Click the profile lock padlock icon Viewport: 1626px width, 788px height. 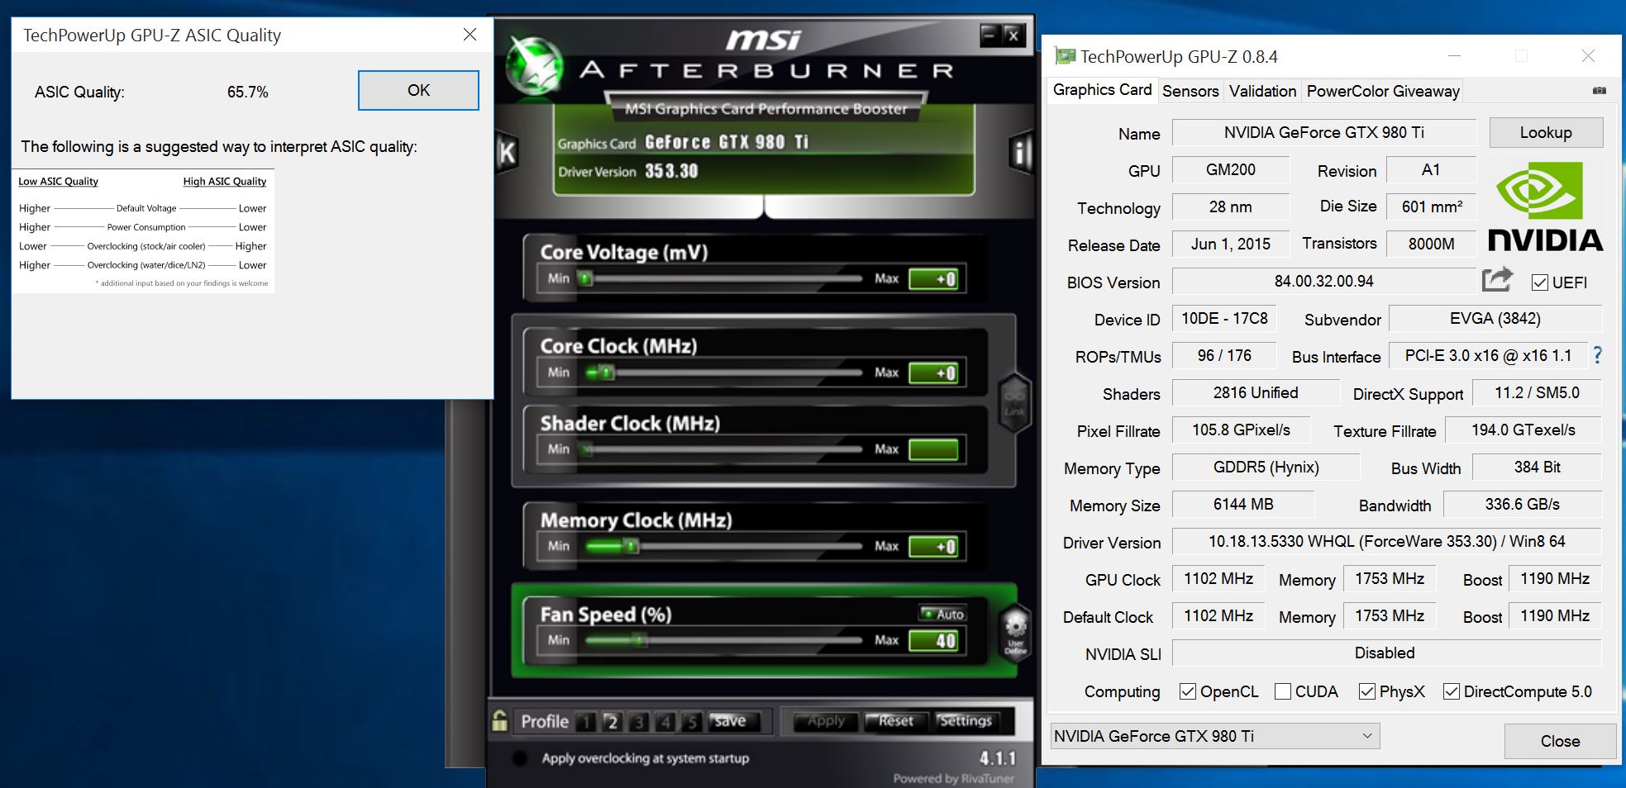(499, 720)
